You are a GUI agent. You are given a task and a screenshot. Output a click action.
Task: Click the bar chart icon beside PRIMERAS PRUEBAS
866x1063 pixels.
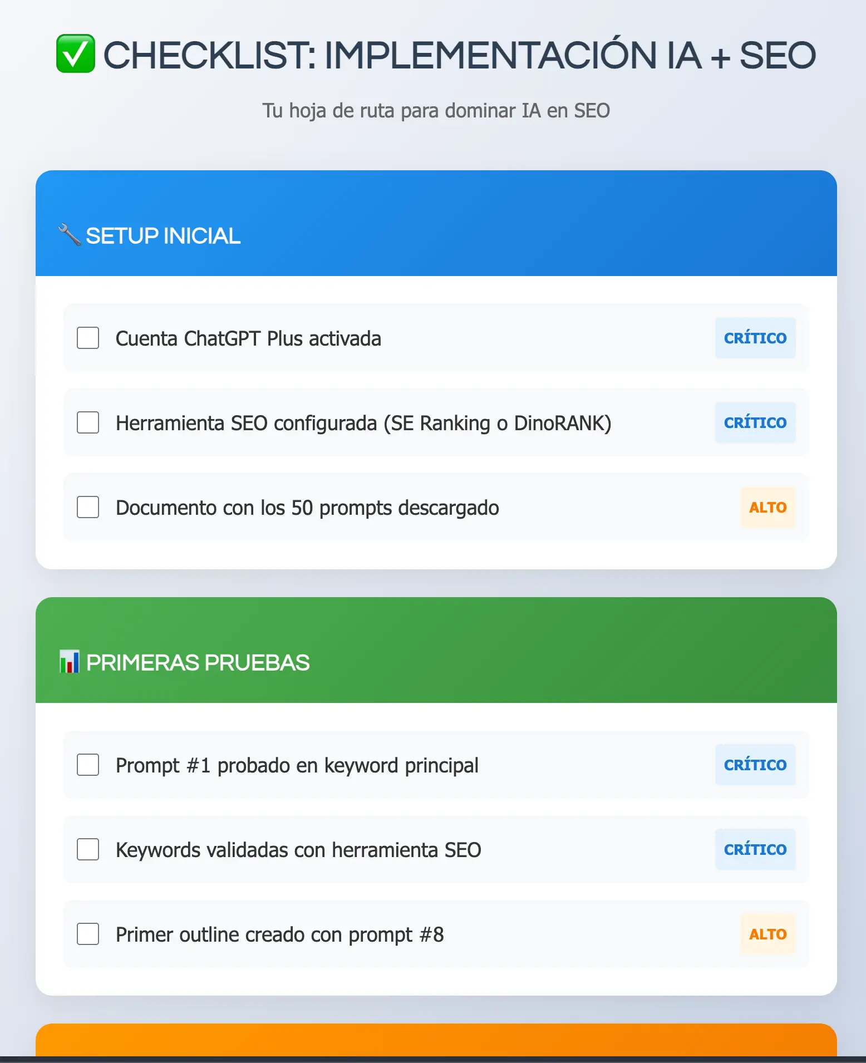click(69, 661)
